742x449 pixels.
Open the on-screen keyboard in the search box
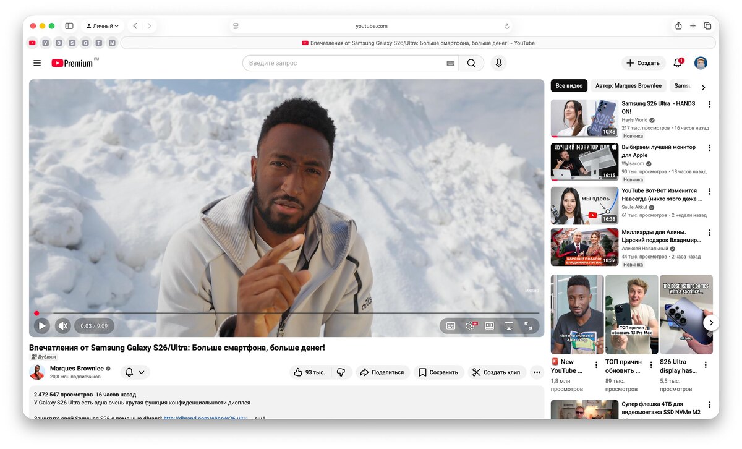tap(450, 63)
